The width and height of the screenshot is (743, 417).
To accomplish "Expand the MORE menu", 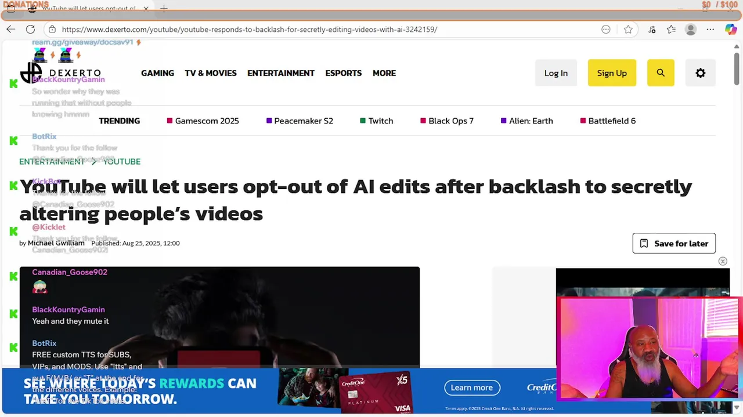I will point(384,73).
